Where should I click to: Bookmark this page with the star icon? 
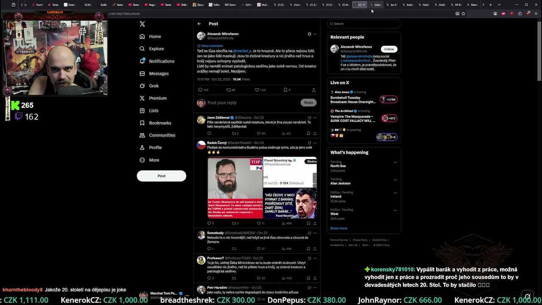(463, 14)
